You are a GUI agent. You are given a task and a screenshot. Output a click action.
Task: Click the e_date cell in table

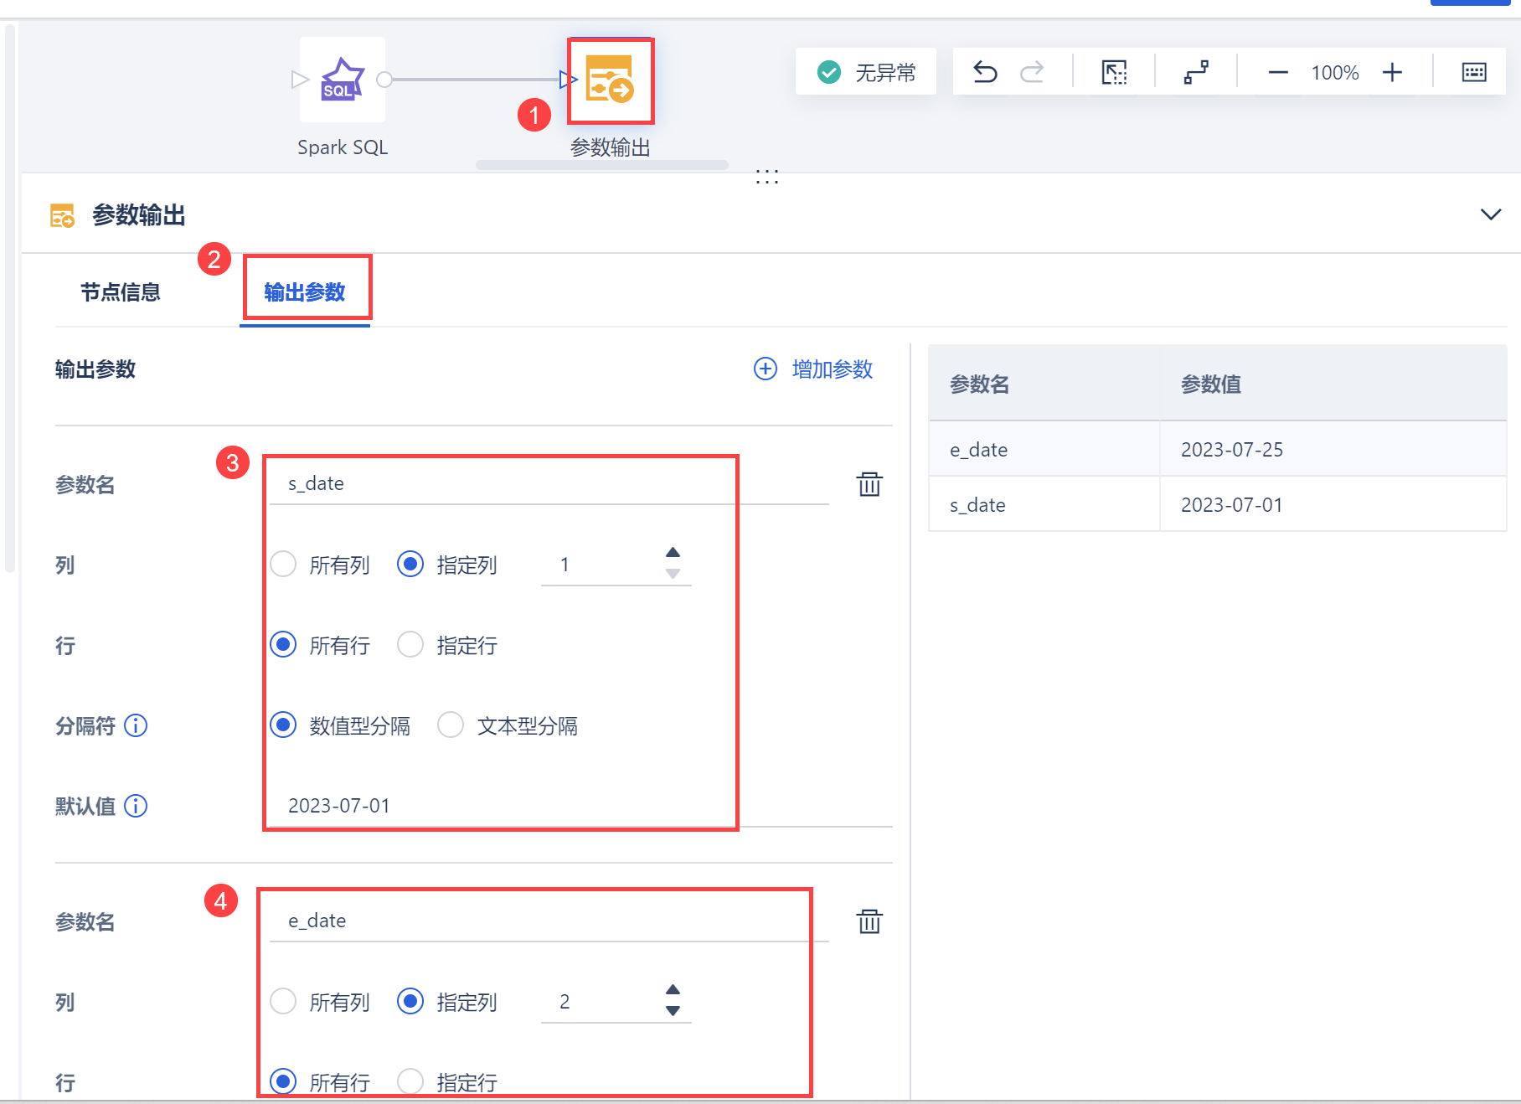pos(1044,450)
